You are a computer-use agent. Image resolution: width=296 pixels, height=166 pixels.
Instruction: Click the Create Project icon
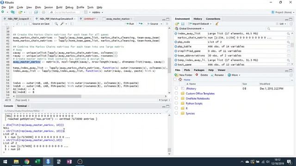pyautogui.click(x=12, y=12)
